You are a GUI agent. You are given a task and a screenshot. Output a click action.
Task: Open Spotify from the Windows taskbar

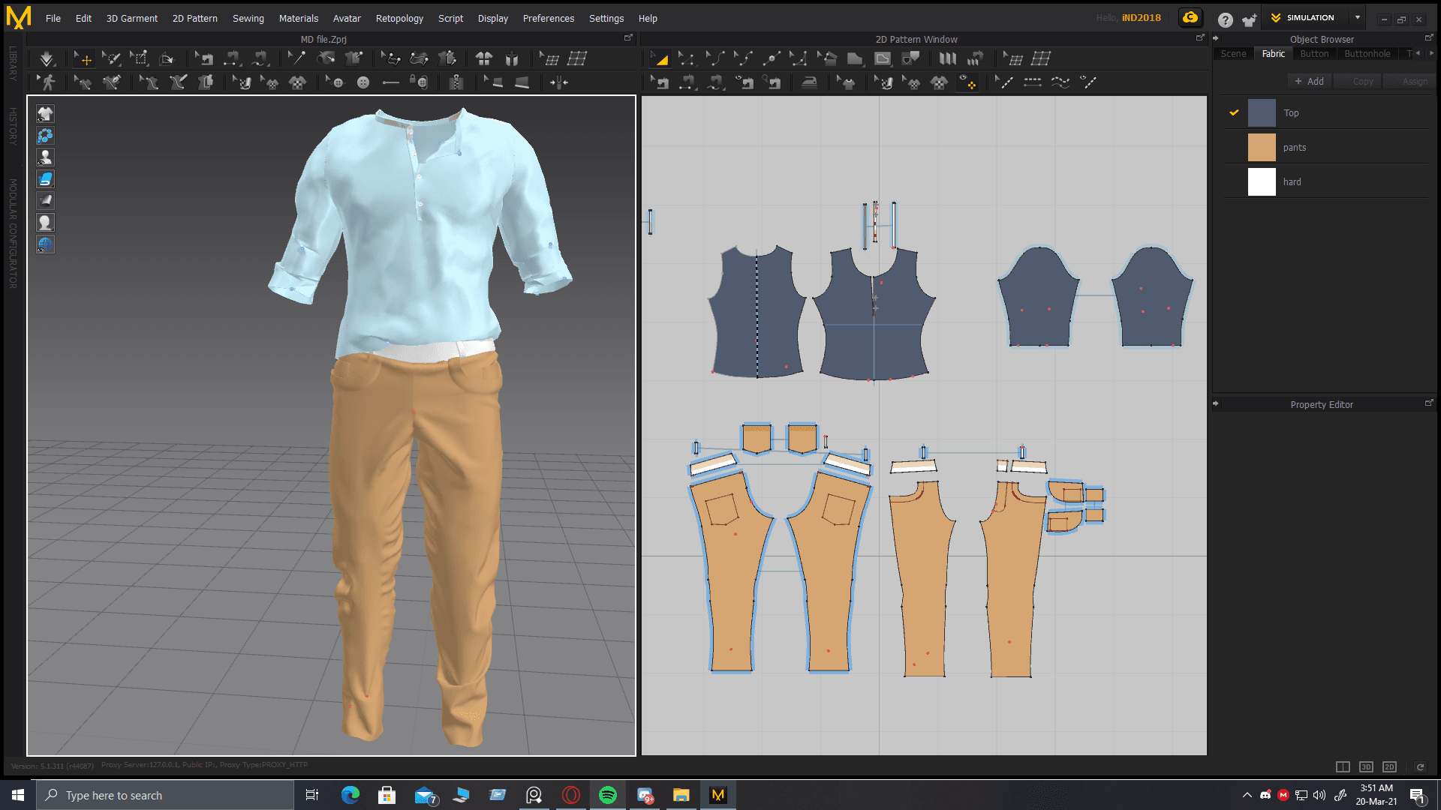607,795
